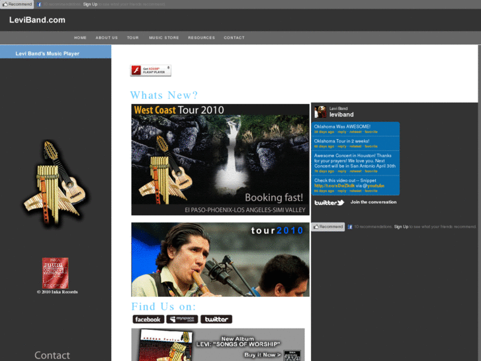The height and width of the screenshot is (361, 481).
Task: Open the MUSIC STORE menu item
Action: pyautogui.click(x=164, y=38)
